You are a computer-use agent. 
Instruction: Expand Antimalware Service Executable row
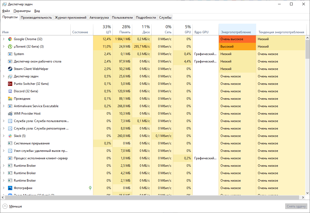coord(3,106)
